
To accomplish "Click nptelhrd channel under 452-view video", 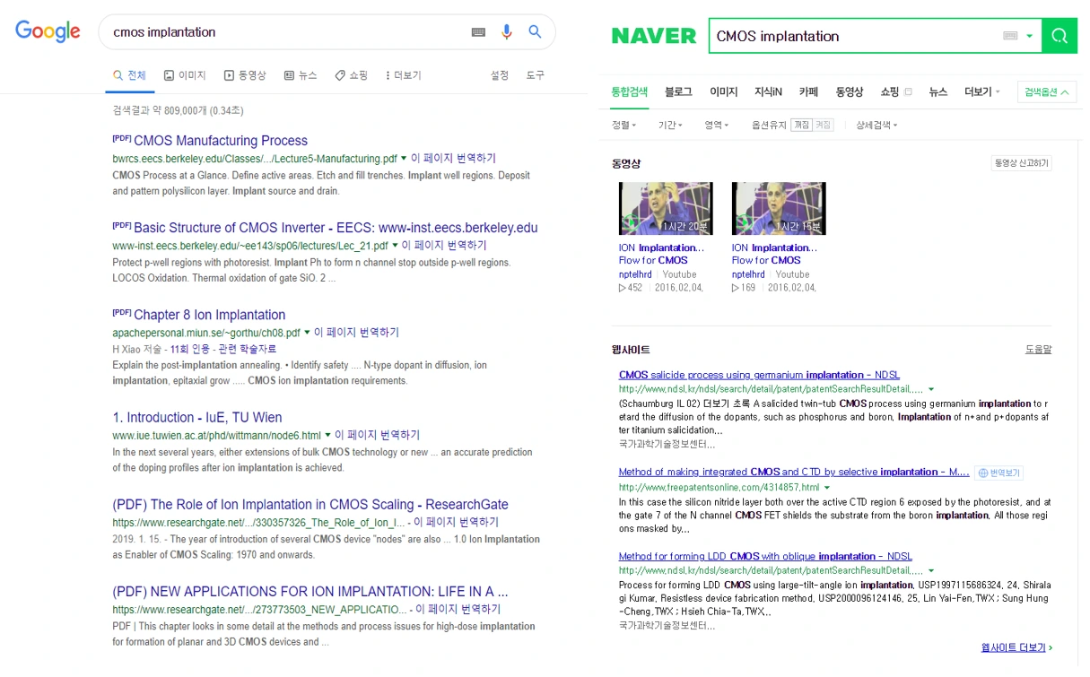I will pos(635,274).
